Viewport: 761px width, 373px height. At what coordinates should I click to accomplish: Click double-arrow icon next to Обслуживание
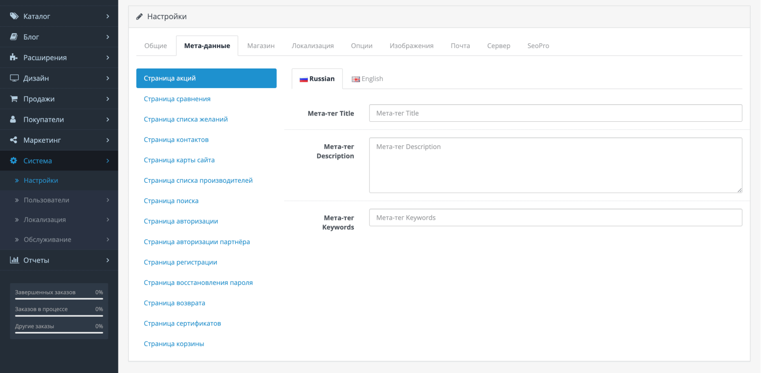[17, 240]
